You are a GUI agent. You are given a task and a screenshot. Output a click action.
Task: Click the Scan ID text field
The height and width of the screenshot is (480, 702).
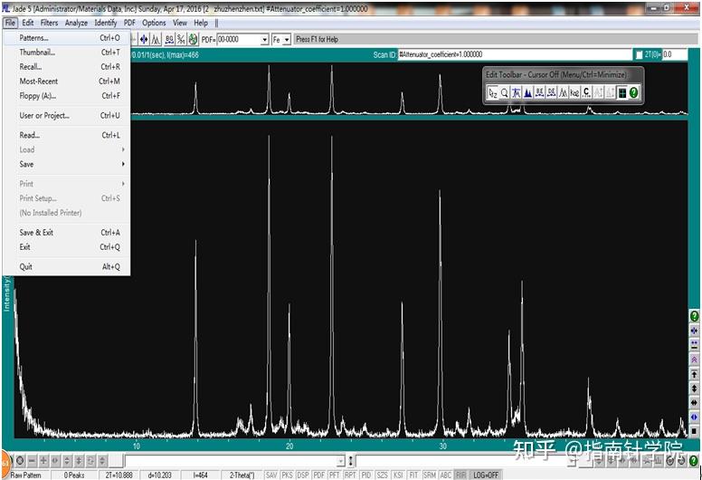[x=515, y=54]
